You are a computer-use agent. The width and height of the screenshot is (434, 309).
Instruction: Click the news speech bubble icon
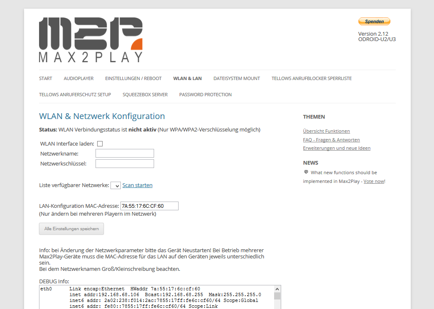(306, 172)
